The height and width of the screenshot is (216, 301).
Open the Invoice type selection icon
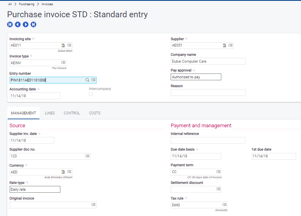63,63
